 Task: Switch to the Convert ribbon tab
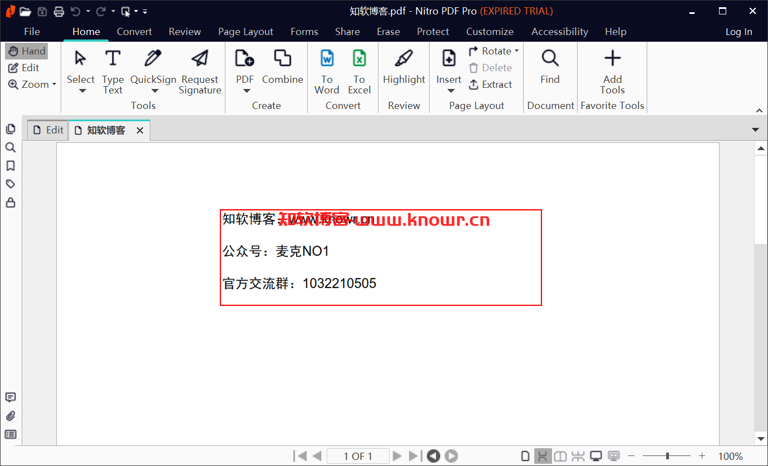(134, 32)
